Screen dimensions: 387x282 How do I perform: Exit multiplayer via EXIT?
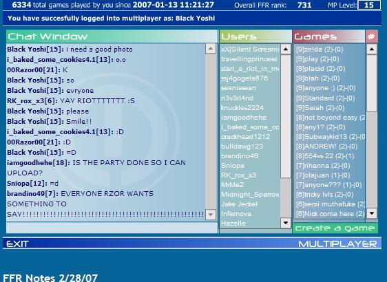tap(17, 244)
